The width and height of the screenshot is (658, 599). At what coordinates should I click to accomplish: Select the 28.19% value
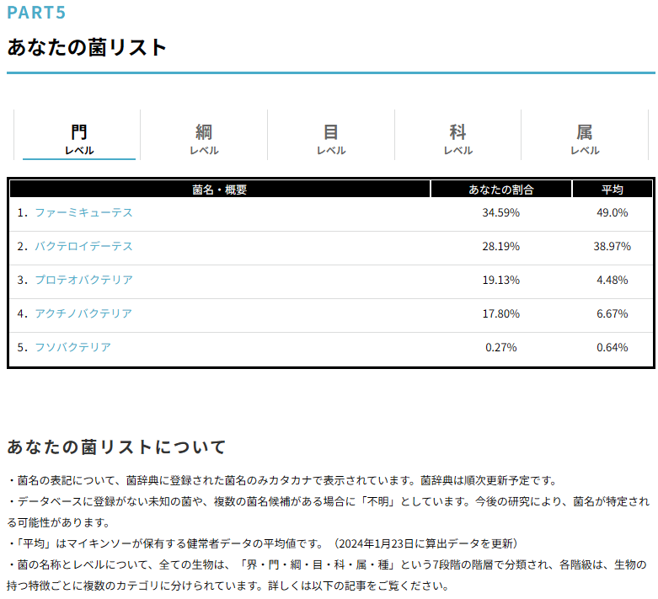pos(501,246)
